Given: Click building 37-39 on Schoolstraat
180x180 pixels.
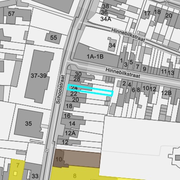Looking at the screenshot, I should (39, 76).
